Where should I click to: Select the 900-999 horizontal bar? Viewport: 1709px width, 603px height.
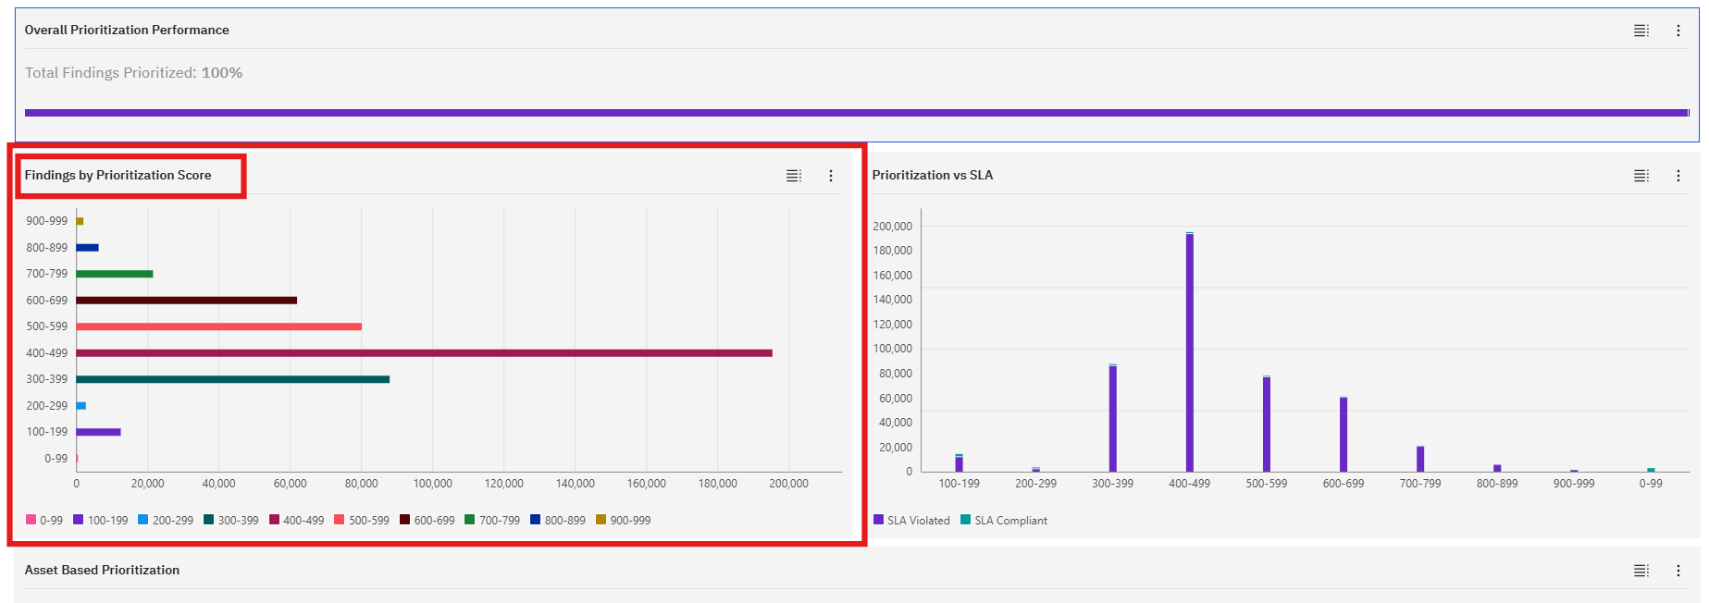tap(80, 221)
